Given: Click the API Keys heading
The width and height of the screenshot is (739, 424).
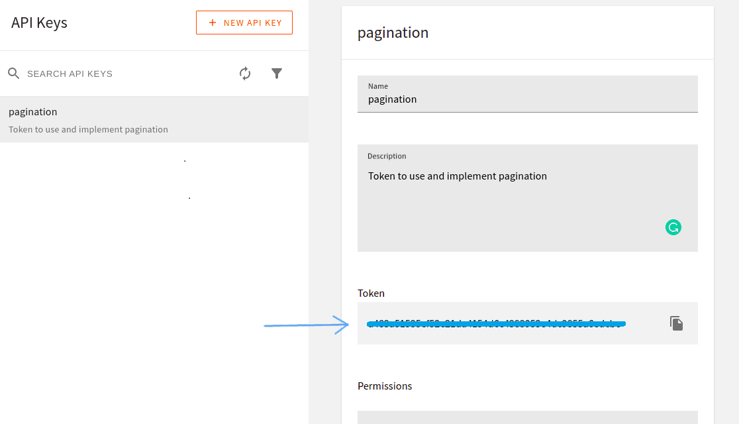Looking at the screenshot, I should (39, 23).
